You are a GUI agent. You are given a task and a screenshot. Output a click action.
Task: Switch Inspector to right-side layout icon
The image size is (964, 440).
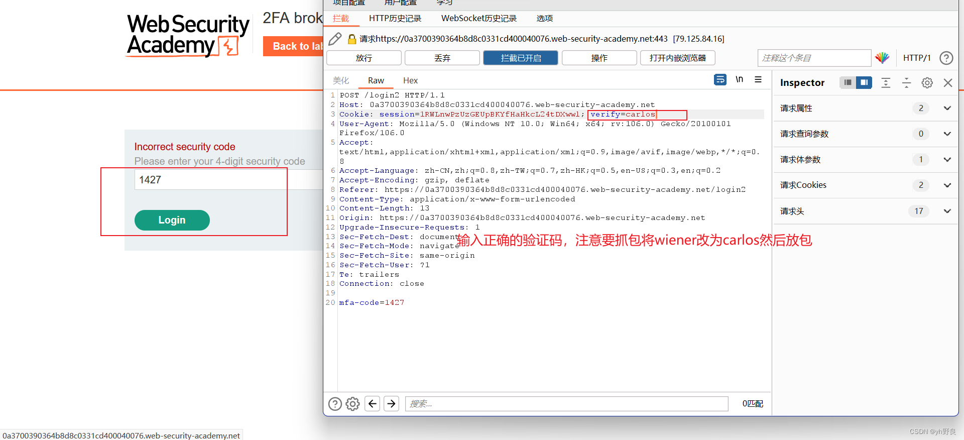pyautogui.click(x=864, y=82)
